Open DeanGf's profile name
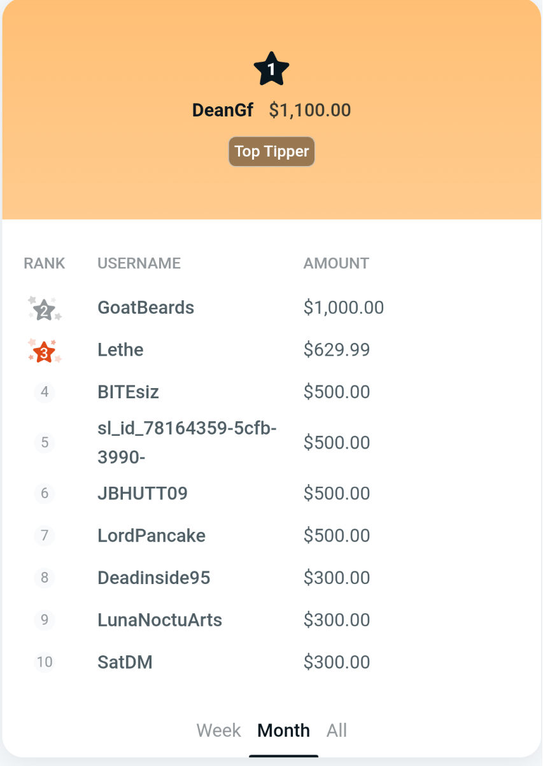This screenshot has height=766, width=543. 223,110
